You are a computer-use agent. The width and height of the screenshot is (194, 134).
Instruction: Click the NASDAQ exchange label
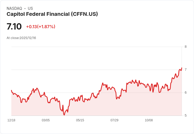coord(14,8)
